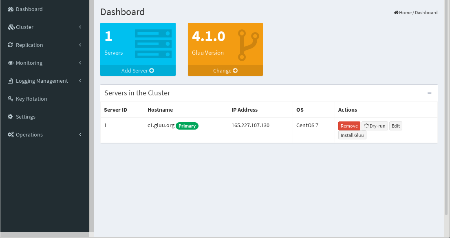The image size is (450, 238).
Task: Click the server stack icon in Servers card
Action: (153, 44)
